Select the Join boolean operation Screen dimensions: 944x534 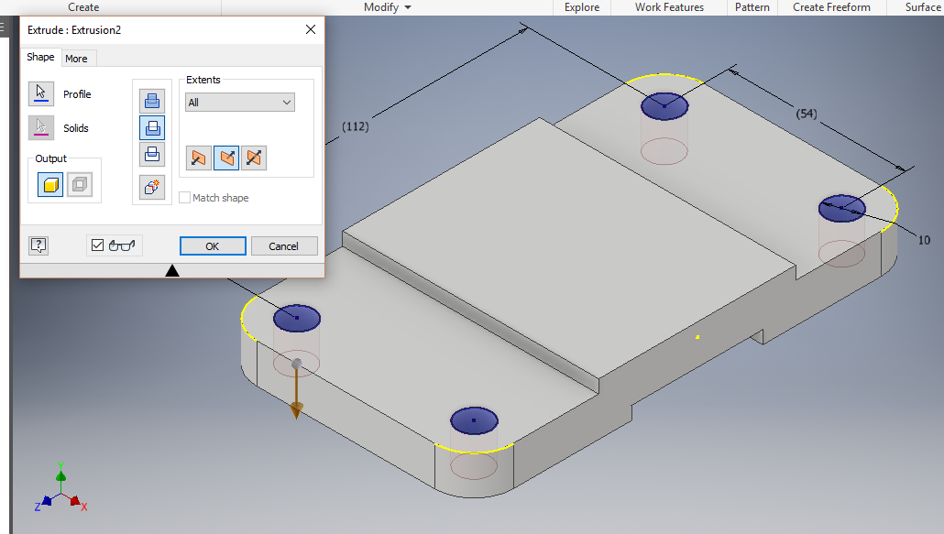coord(151,101)
